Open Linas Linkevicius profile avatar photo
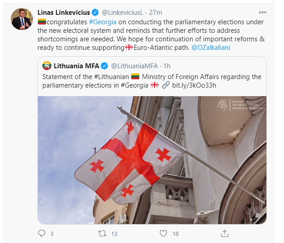Viewport: 284px width, 243px height. pos(22,19)
